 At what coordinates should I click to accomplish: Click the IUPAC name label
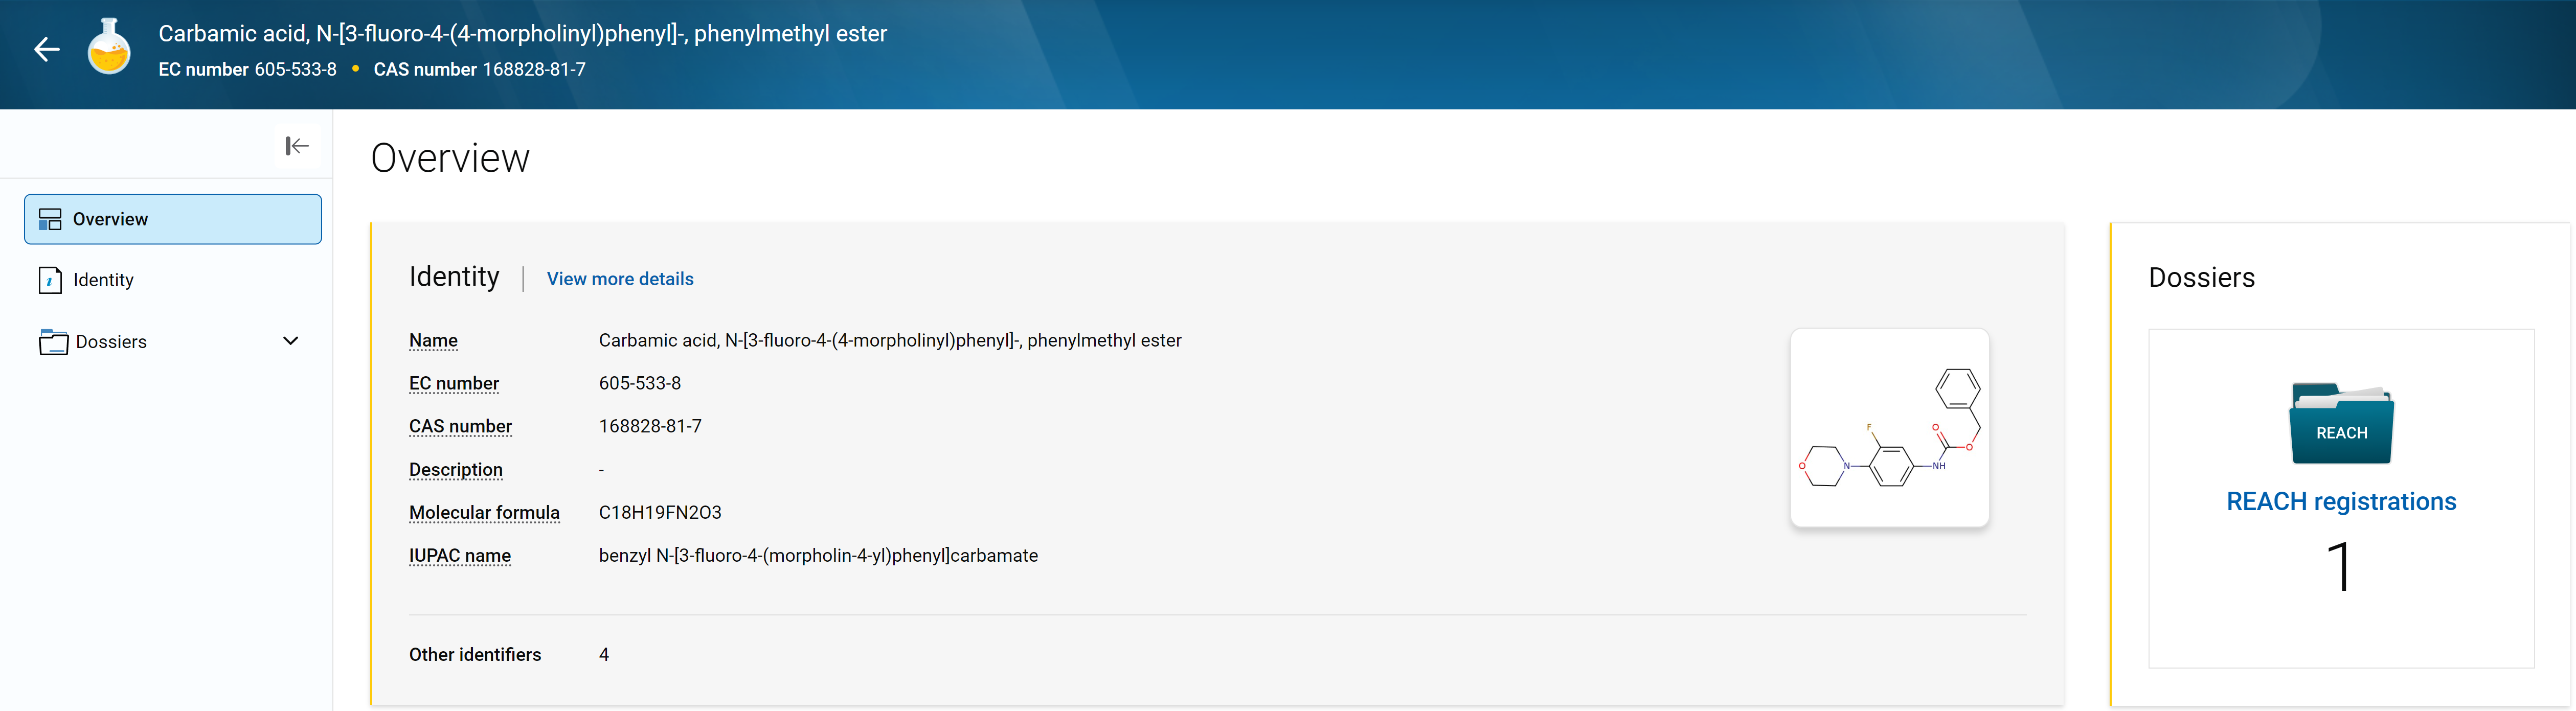coord(459,556)
